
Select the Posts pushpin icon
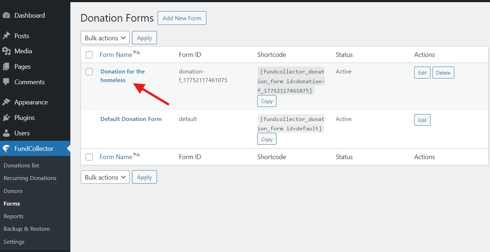(7, 36)
